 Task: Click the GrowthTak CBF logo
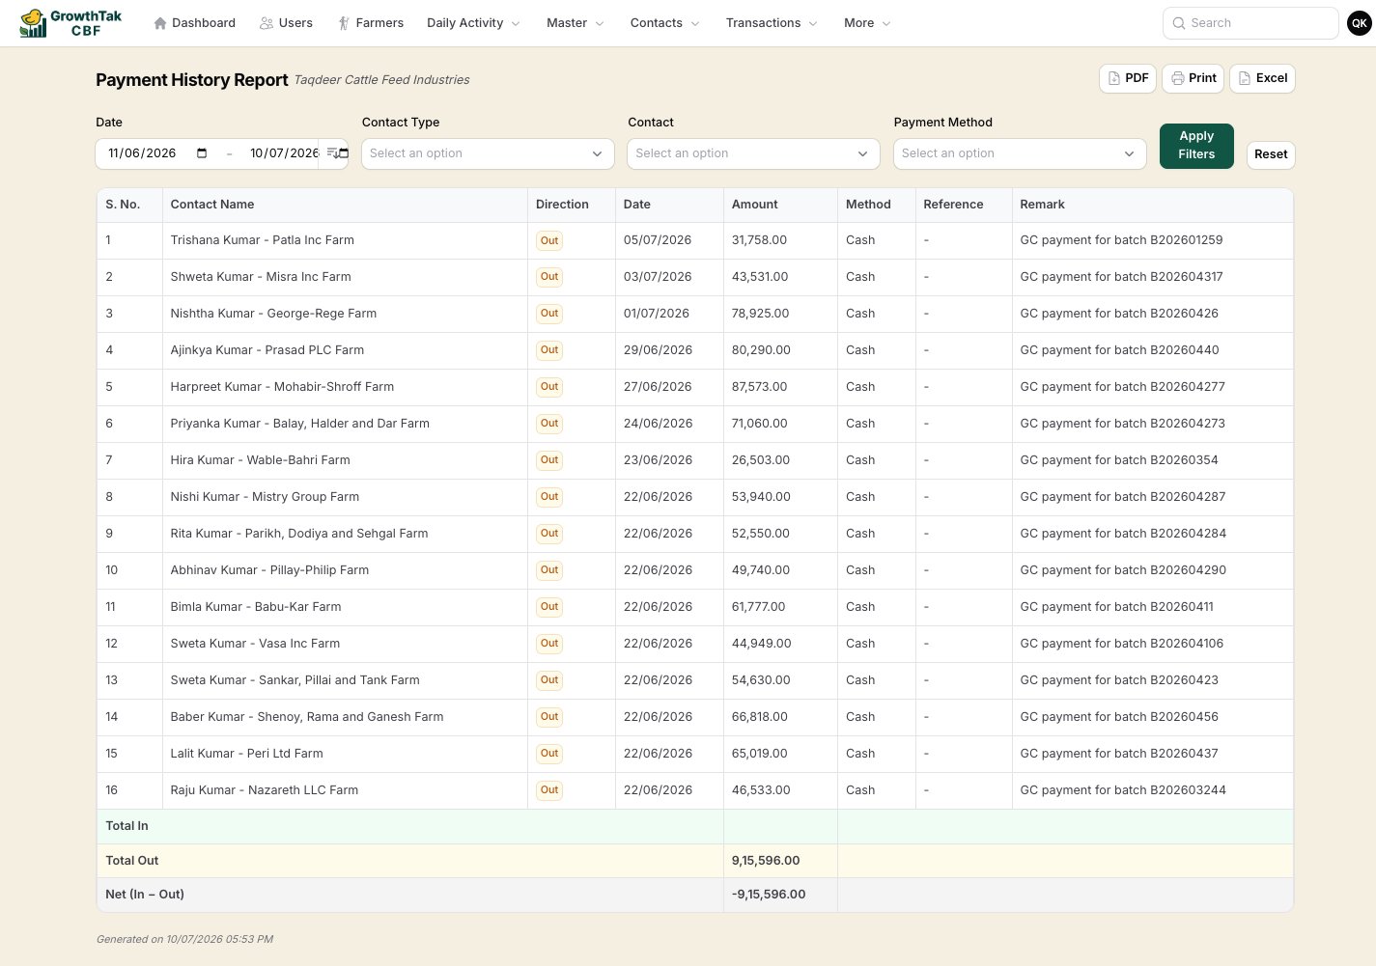pos(71,23)
